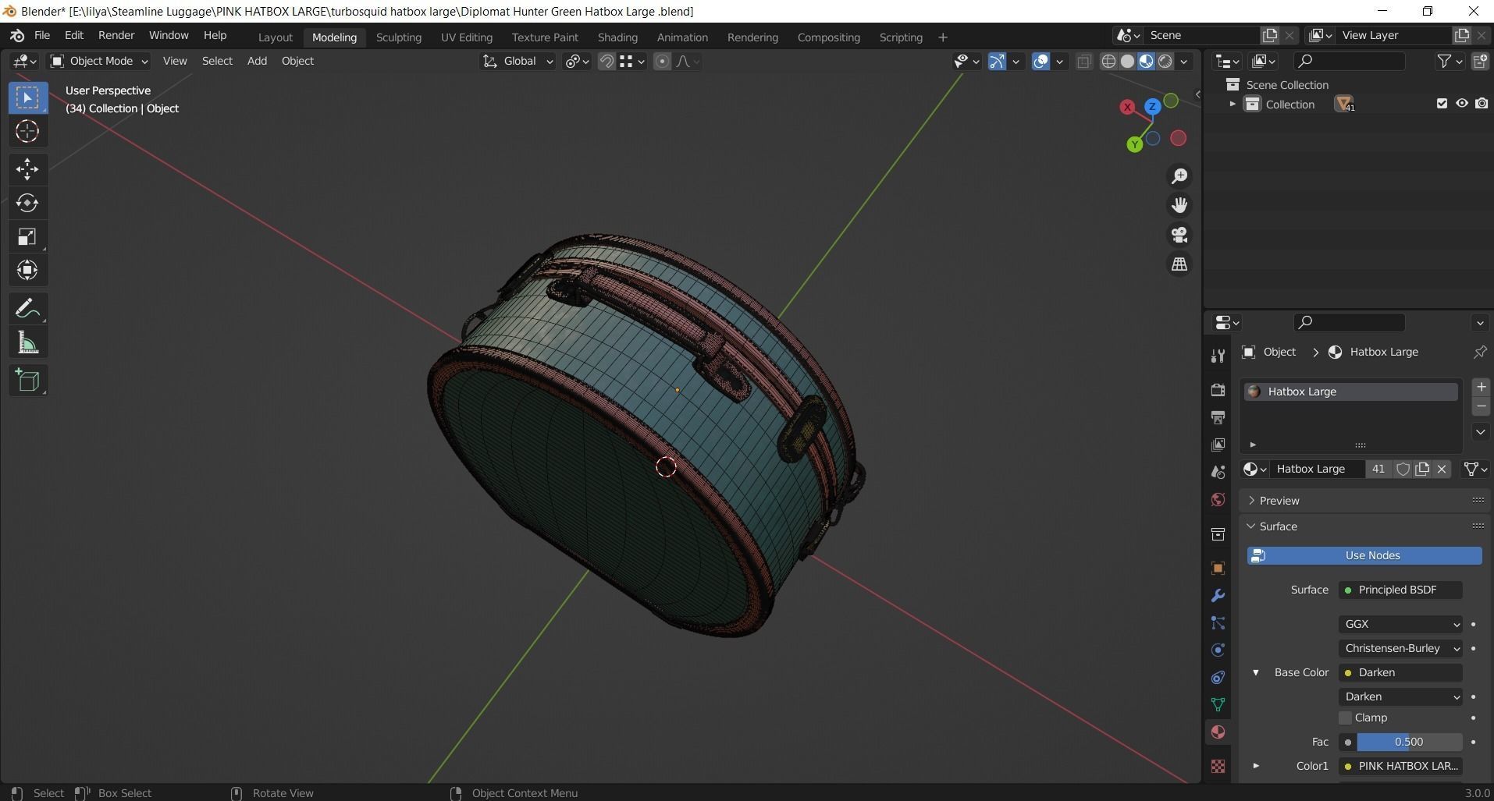Viewport: 1494px width, 801px height.
Task: Pick the Annotate tool
Action: coord(27,309)
